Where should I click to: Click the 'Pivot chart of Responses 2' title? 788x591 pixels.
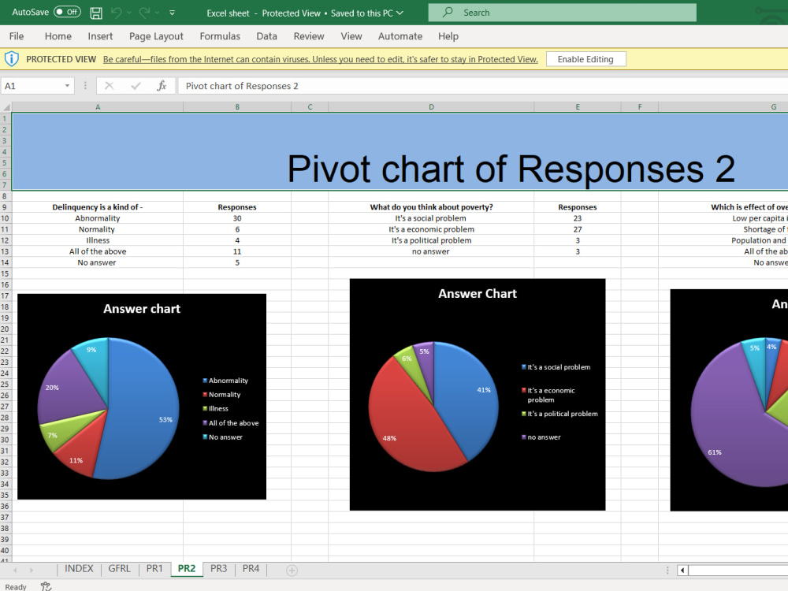pyautogui.click(x=511, y=169)
